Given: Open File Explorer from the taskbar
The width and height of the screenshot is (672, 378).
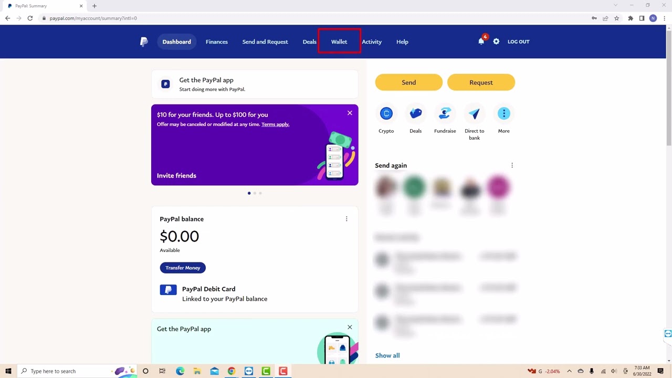Looking at the screenshot, I should 197,371.
